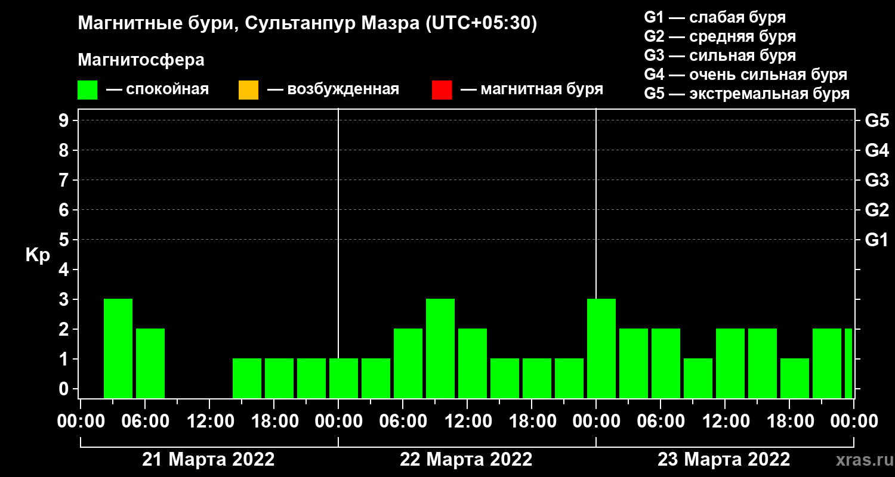
Task: Click the right-axis 'G2' label
Action: point(877,210)
